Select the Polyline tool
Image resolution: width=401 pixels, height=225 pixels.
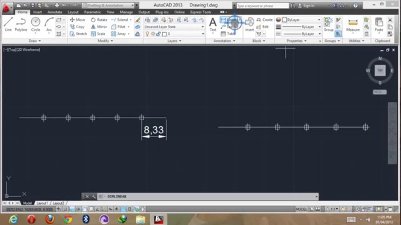tap(21, 24)
